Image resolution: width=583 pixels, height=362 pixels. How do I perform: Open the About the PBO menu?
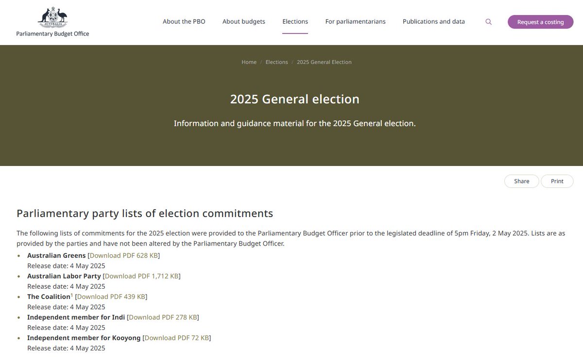184,21
